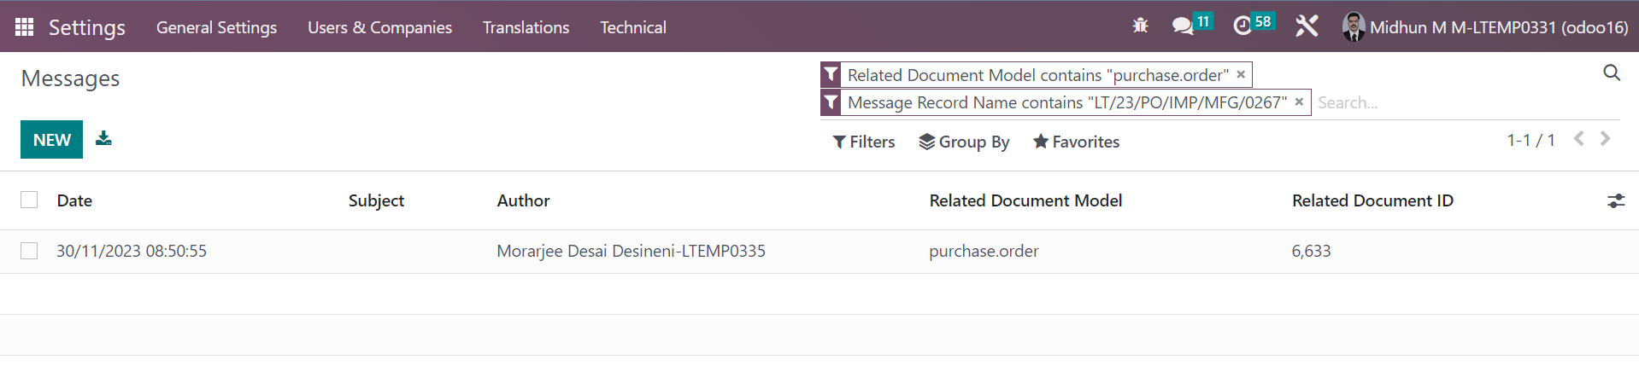1639x377 pixels.
Task: Click the search magnifier icon
Action: (x=1611, y=73)
